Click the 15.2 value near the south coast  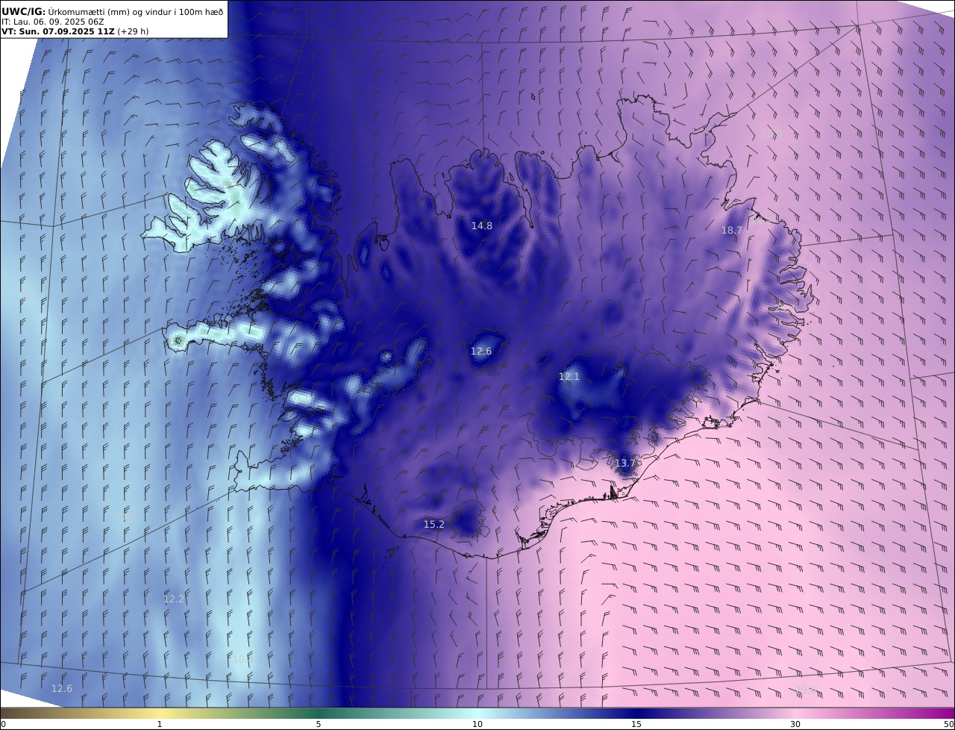(x=434, y=525)
